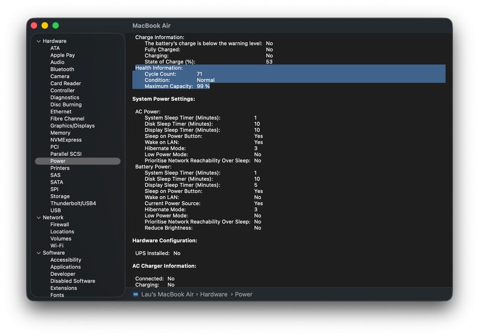
Task: Collapse the Software section chevron
Action: click(39, 253)
